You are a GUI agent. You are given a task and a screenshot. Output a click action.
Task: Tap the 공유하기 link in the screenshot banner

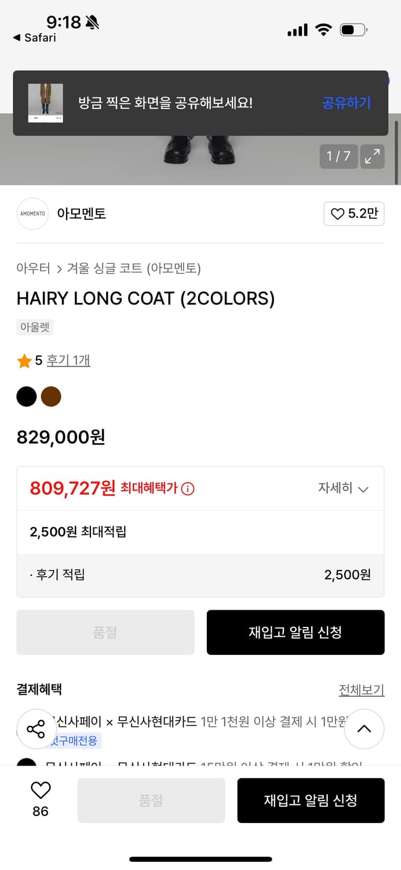(346, 103)
